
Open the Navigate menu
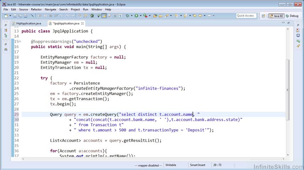click(50, 9)
